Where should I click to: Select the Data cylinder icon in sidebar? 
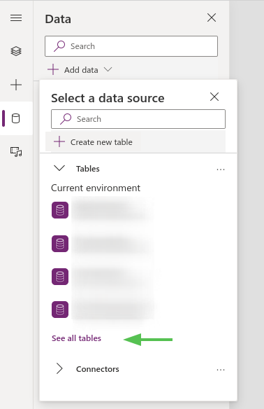pos(16,118)
